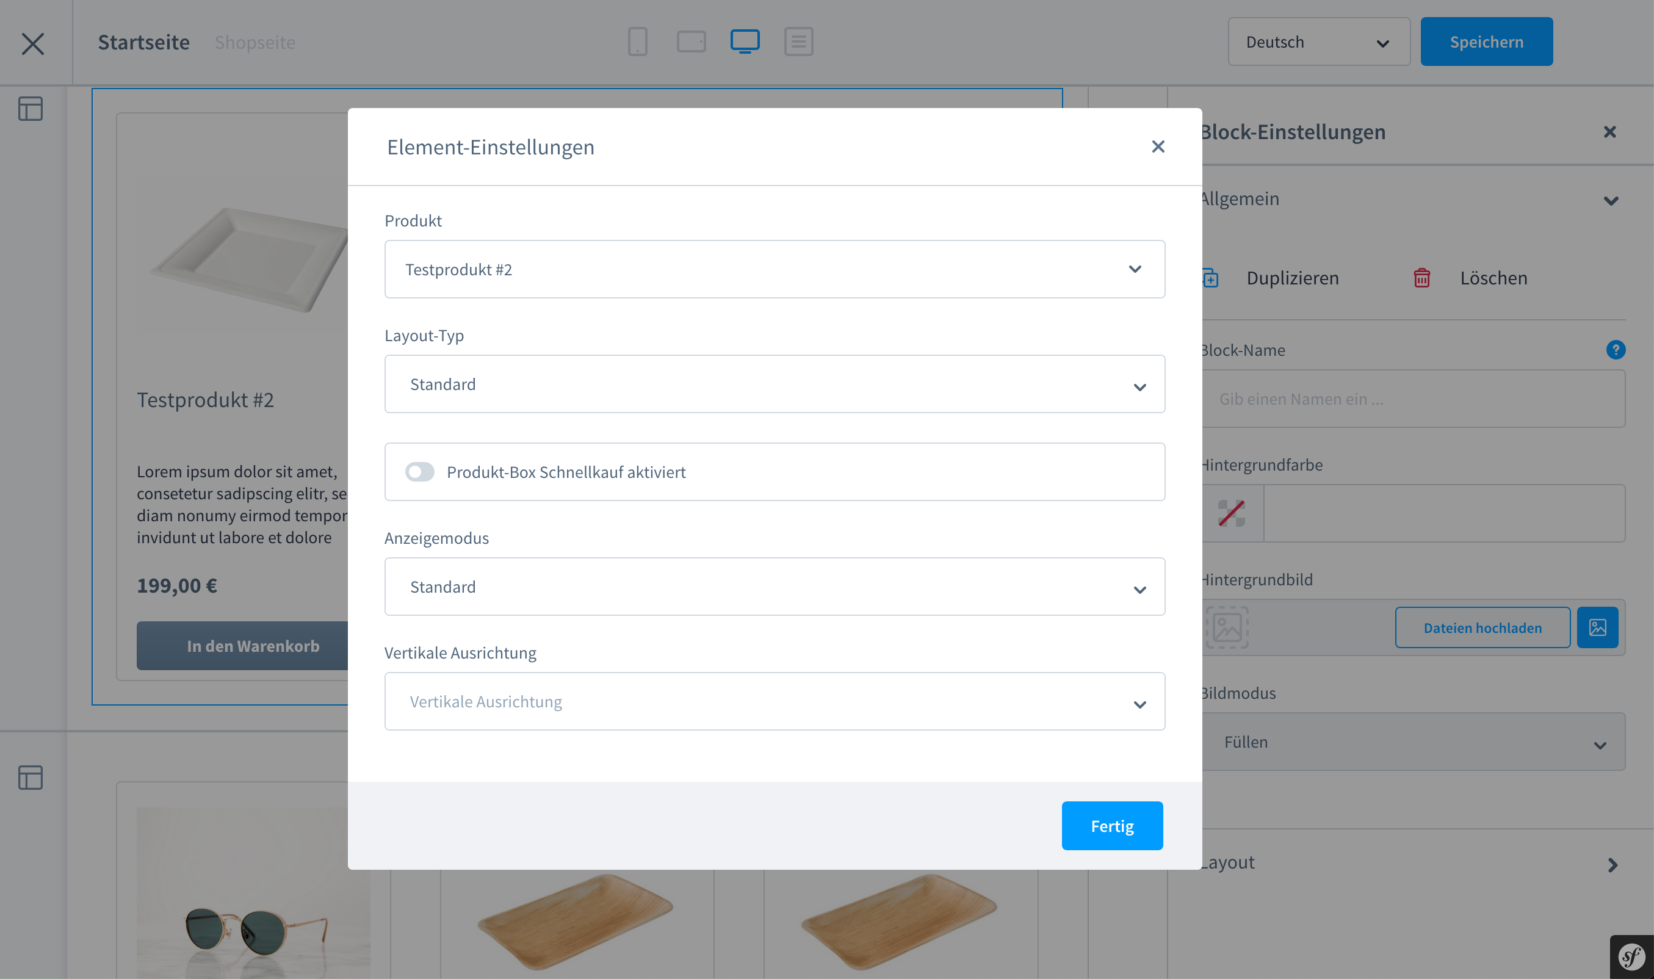
Task: Open the Deutsch language selector
Action: [1318, 42]
